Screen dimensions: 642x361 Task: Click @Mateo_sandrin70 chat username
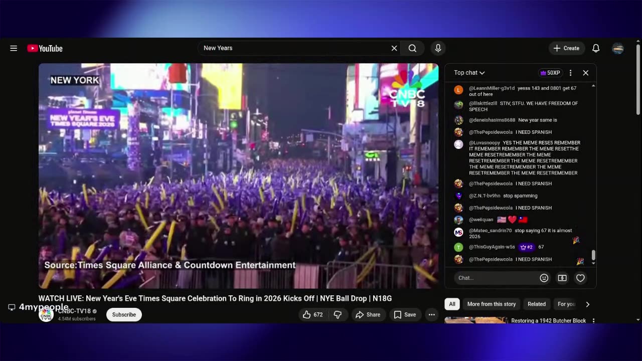[491, 231]
